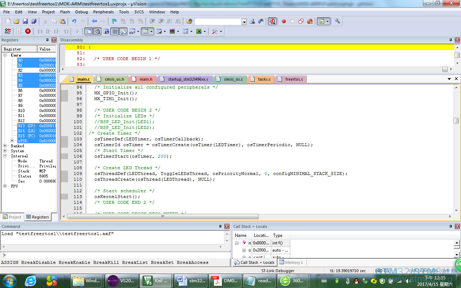Switch to the Project panel tab
Screen dimensions: 461x288
[12, 217]
